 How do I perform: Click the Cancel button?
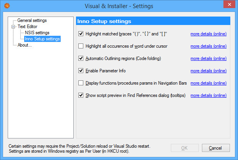click(216, 148)
